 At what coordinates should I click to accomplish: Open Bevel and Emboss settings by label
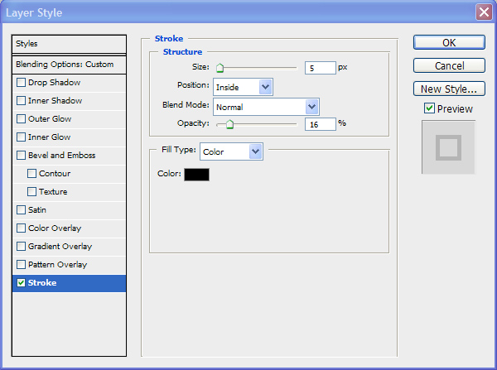[62, 156]
